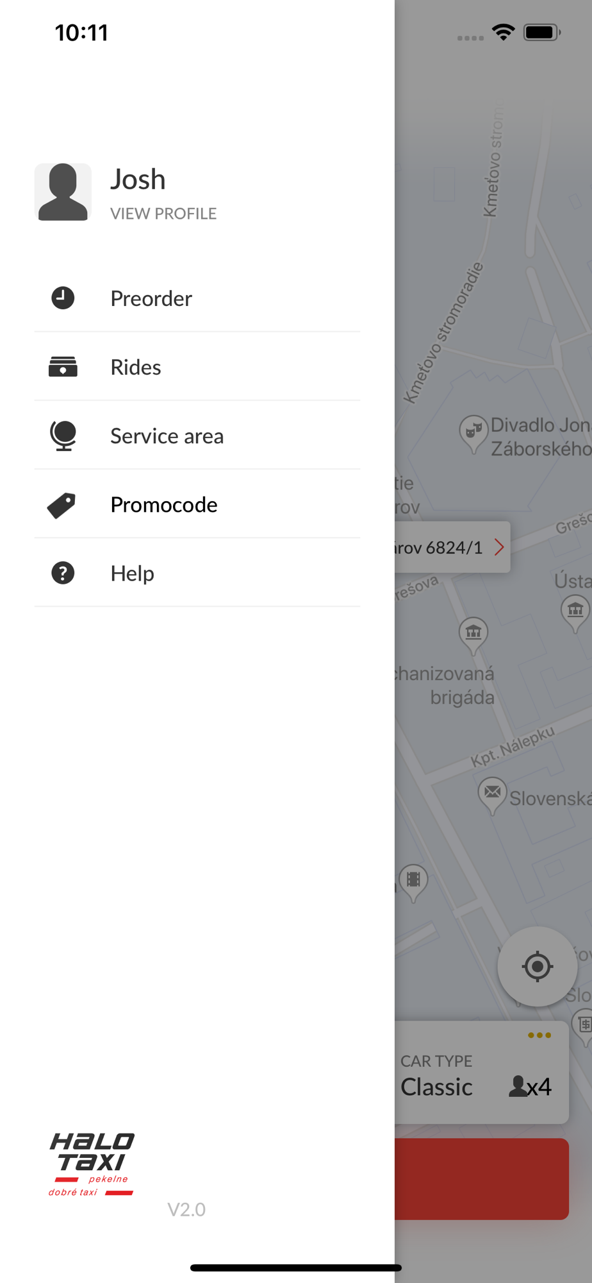Click the Rides wallet icon
Screen dimensions: 592x1283
pos(63,367)
